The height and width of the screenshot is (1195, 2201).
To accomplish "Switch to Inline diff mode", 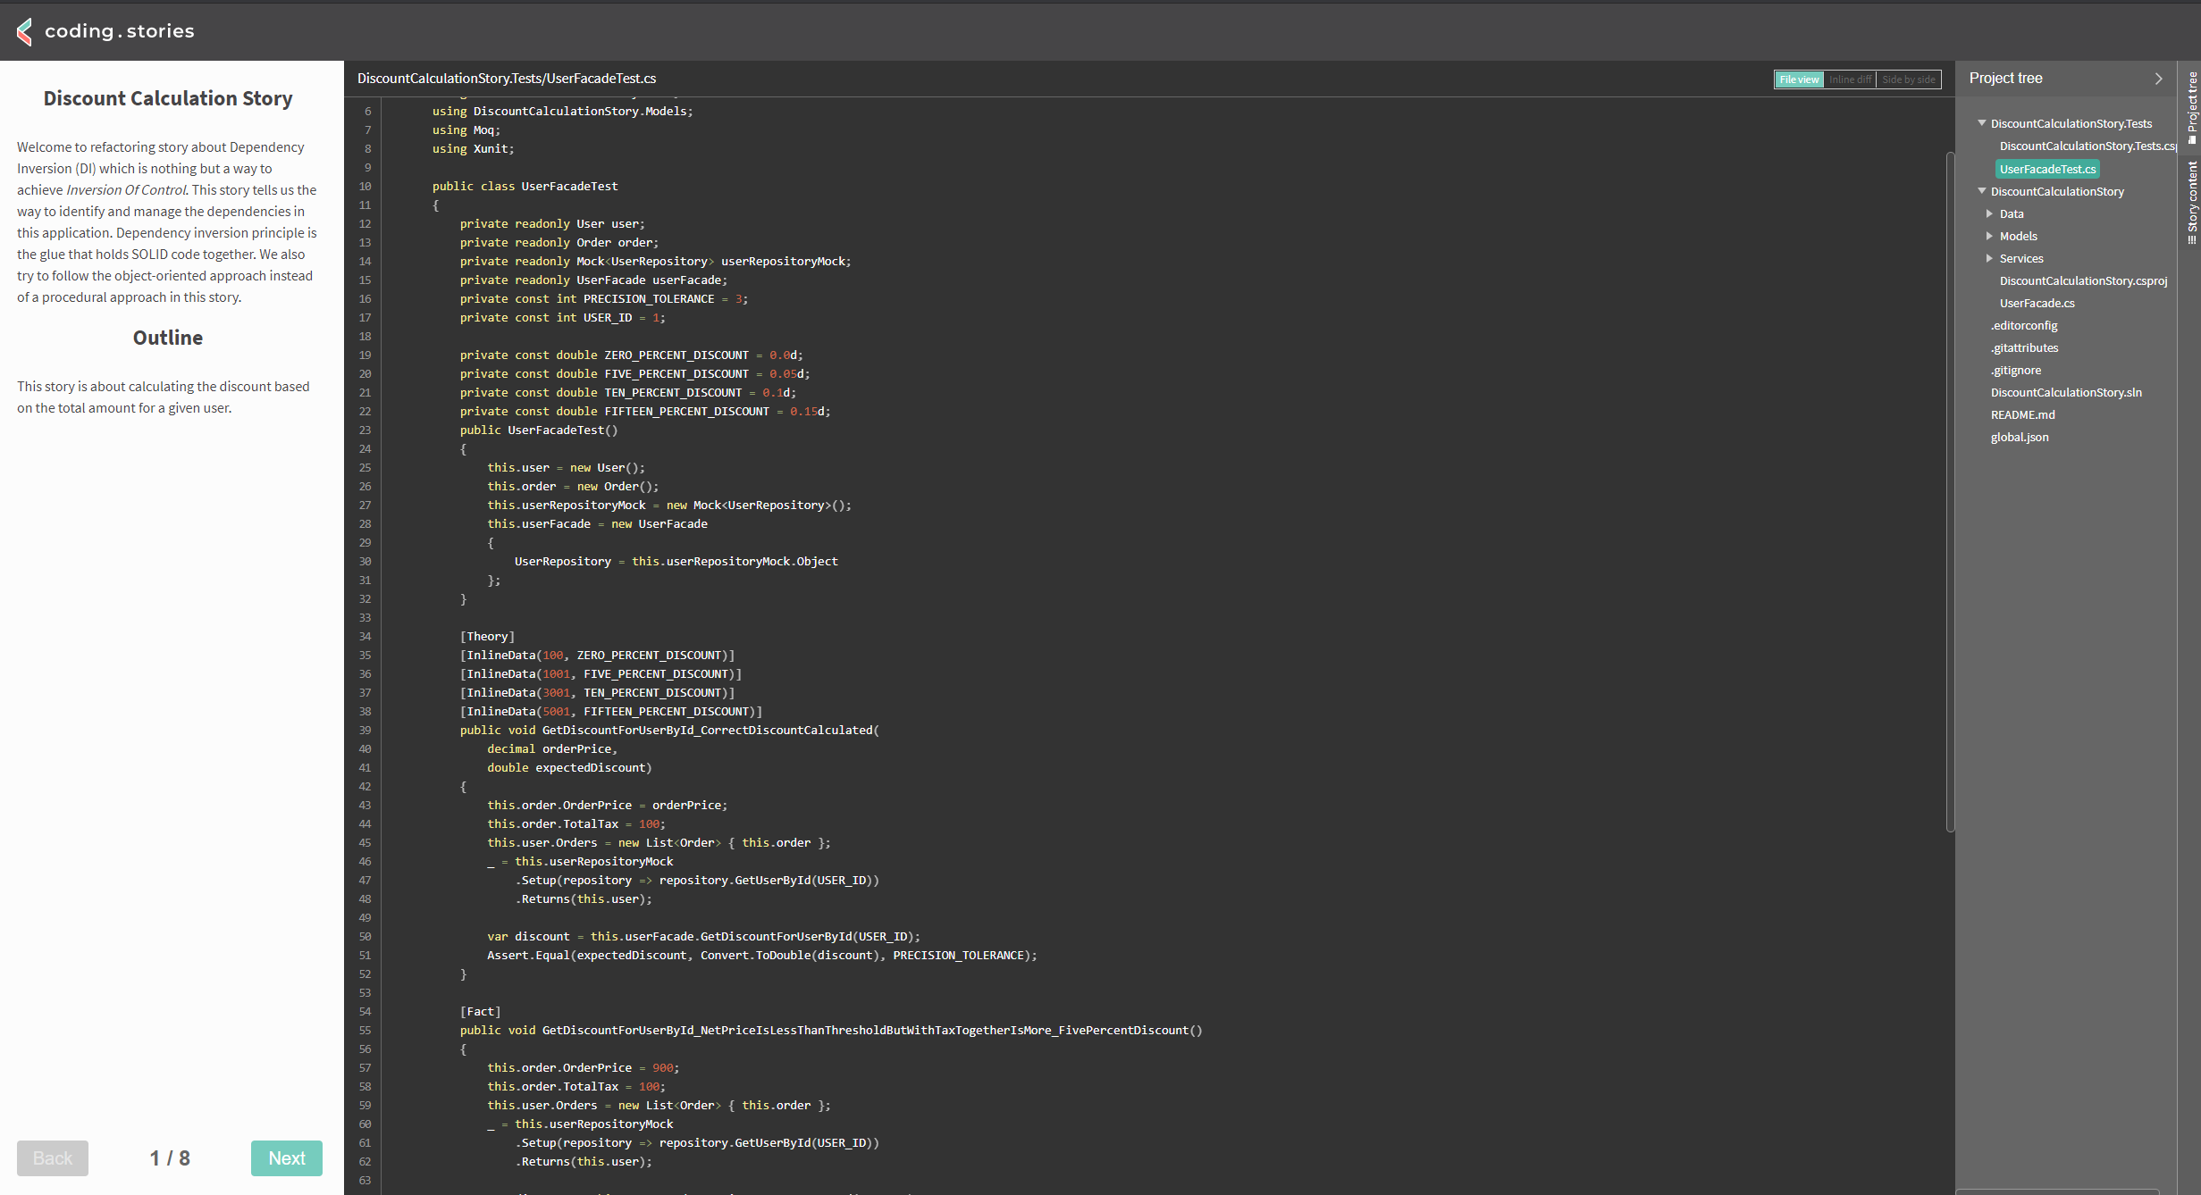I will click(x=1850, y=79).
